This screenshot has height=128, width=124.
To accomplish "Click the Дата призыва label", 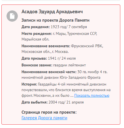I will pyautogui.click(x=34, y=58).
